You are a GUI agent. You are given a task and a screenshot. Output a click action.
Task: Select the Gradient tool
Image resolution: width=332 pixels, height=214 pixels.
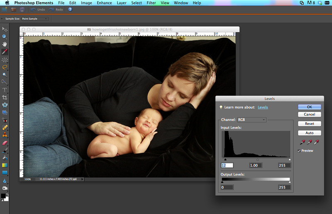[5, 165]
